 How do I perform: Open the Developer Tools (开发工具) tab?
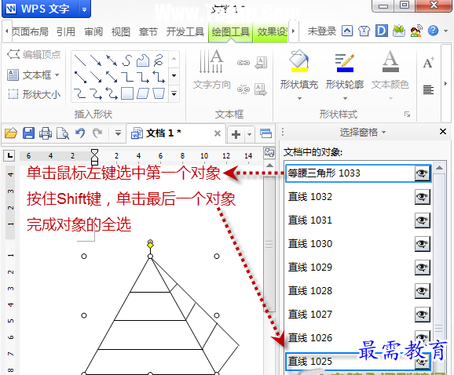pyautogui.click(x=185, y=31)
